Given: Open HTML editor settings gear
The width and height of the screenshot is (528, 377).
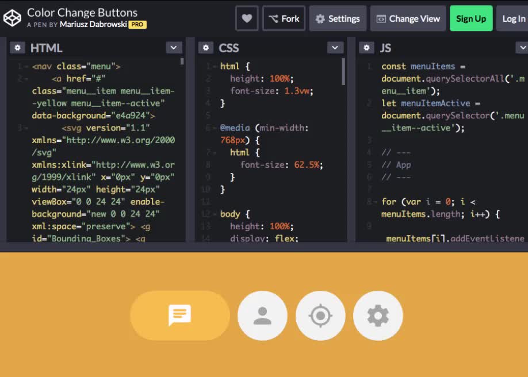Looking at the screenshot, I should tap(18, 48).
